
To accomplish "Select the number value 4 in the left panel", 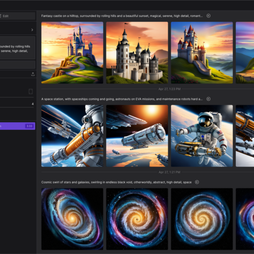I will [x=33, y=104].
